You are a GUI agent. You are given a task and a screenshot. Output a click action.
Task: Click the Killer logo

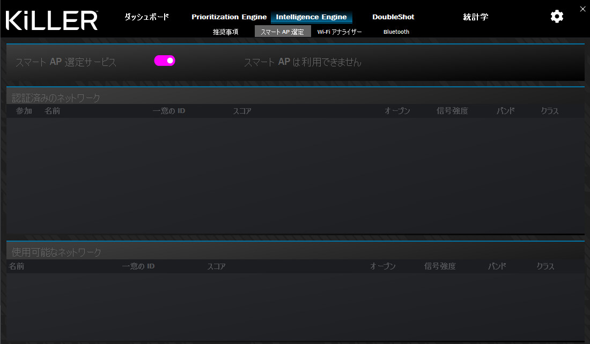52,20
